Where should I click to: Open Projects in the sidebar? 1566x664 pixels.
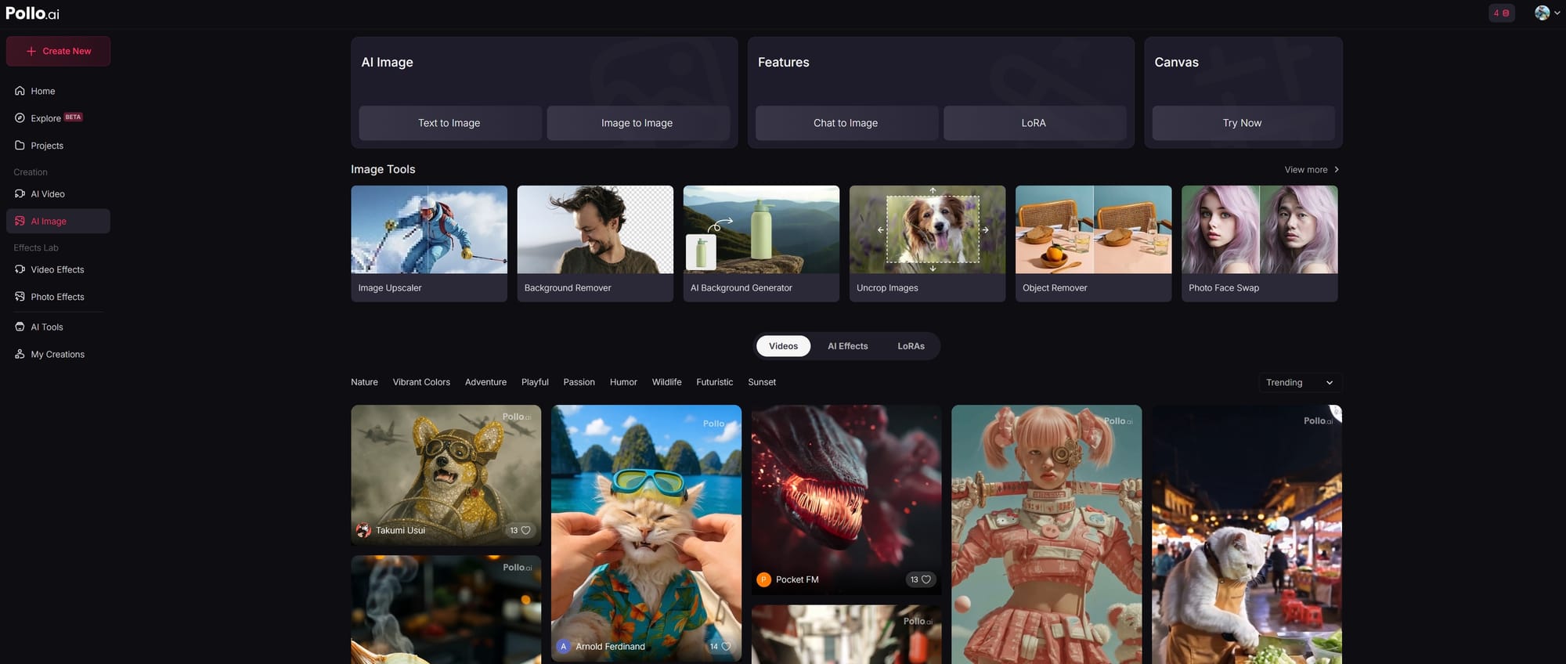pyautogui.click(x=58, y=146)
